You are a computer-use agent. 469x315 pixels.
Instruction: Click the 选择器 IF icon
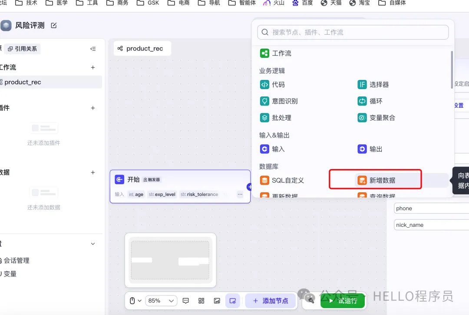pos(362,85)
